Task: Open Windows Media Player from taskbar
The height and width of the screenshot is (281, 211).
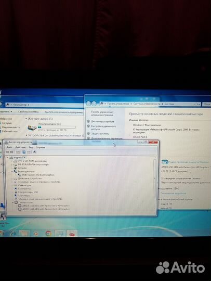Action: click(36, 234)
